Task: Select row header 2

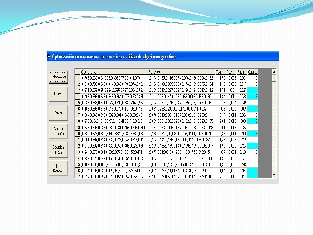Action: pyautogui.click(x=78, y=84)
